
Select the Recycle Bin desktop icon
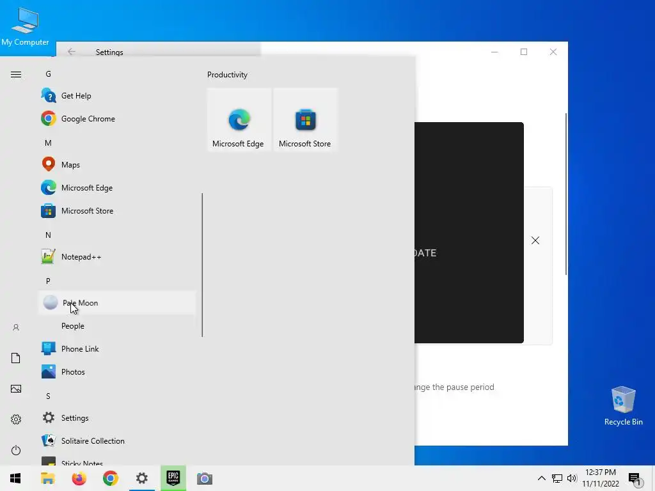click(x=623, y=406)
